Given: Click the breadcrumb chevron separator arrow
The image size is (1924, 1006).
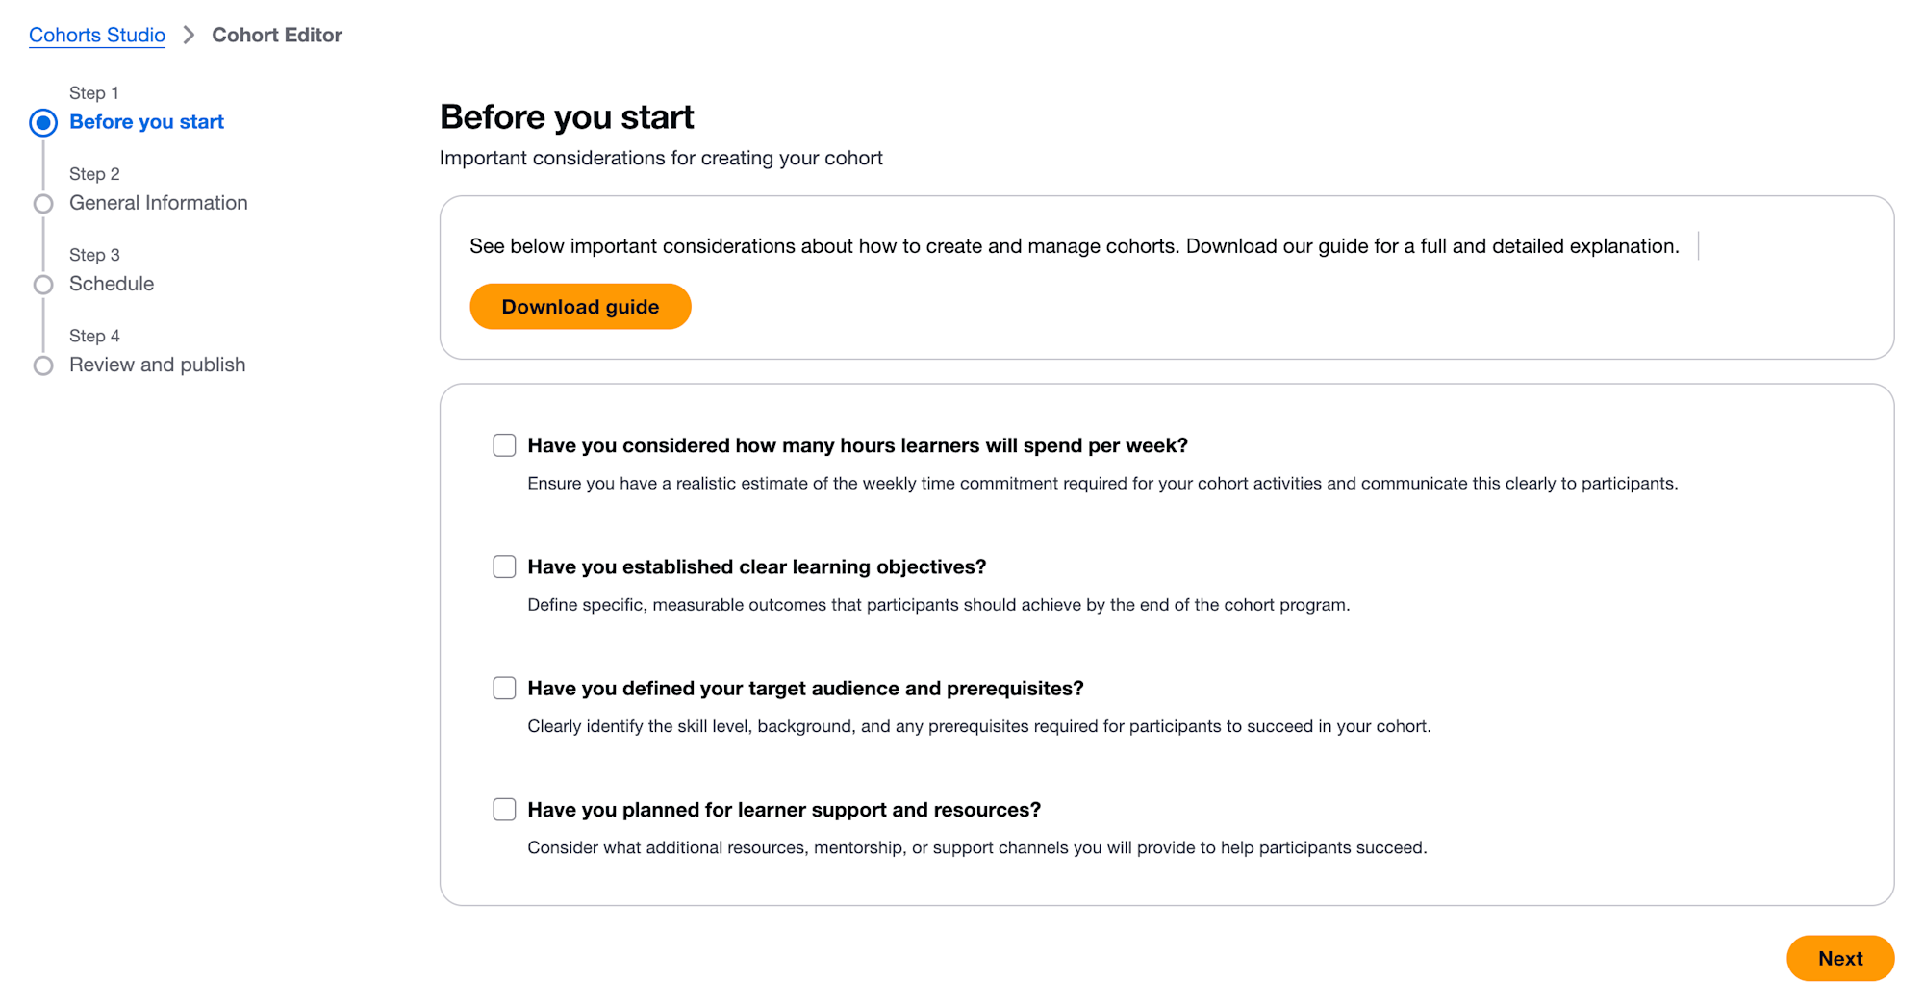Looking at the screenshot, I should pyautogui.click(x=190, y=36).
